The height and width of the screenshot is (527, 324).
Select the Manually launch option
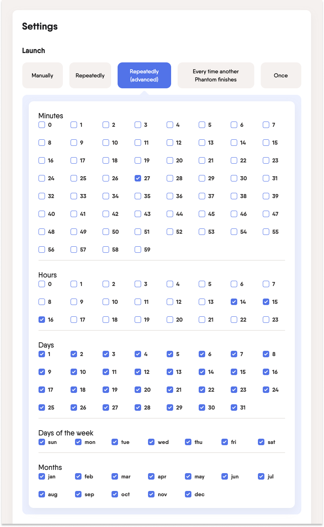pos(43,75)
